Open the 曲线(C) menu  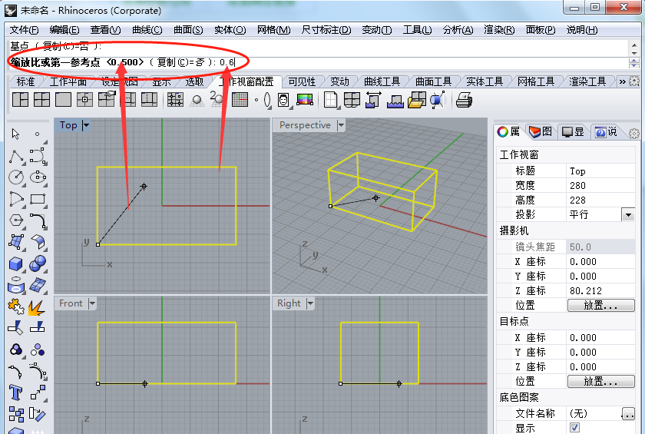[x=147, y=30]
